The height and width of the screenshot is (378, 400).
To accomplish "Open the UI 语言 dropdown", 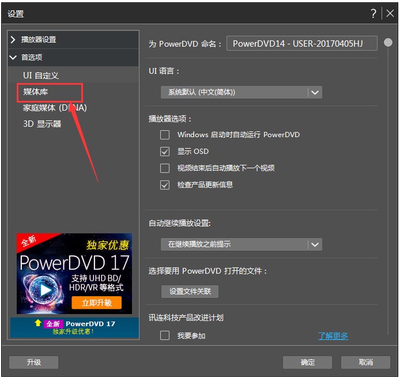I will pyautogui.click(x=241, y=92).
